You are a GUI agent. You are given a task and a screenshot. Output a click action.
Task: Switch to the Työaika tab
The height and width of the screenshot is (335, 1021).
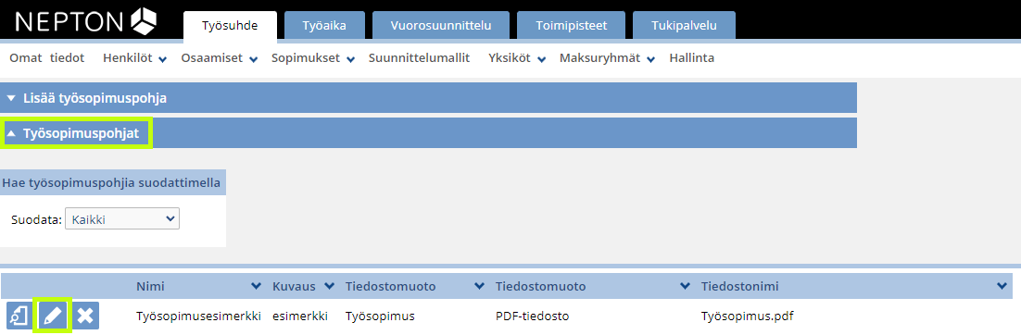click(324, 26)
